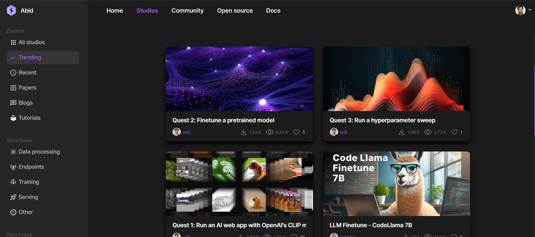535x237 pixels.
Task: Filter by Training workflow
Action: click(43, 182)
